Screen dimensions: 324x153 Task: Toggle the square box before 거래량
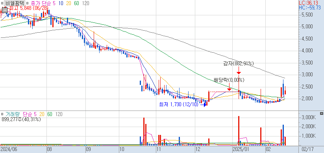click(2, 114)
